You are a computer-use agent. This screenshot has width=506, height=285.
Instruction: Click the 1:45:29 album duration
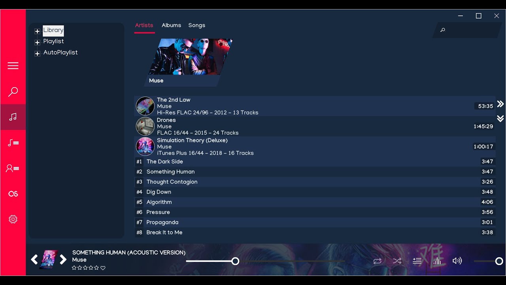point(483,126)
